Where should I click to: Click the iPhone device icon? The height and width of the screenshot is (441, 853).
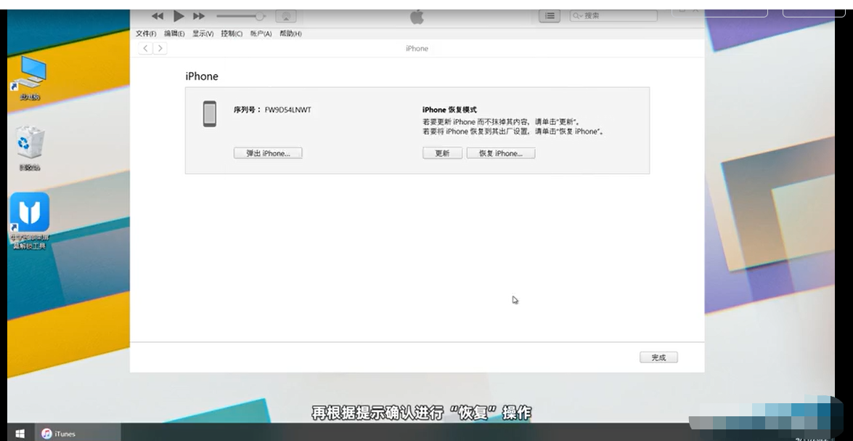point(210,114)
